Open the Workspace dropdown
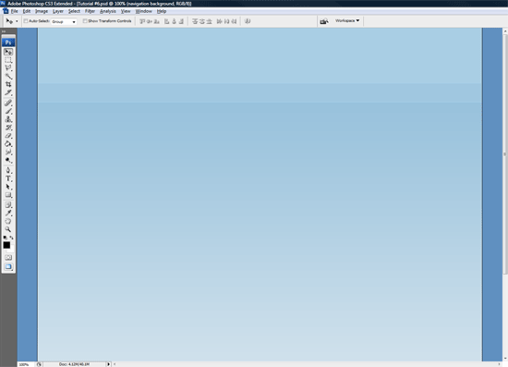Image resolution: width=508 pixels, height=367 pixels. (x=347, y=20)
